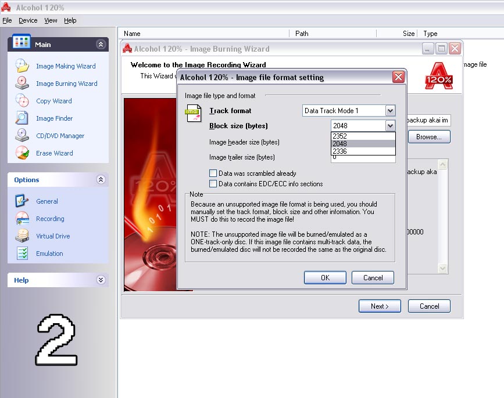Toggle the Block size dropdown arrow
Image resolution: width=504 pixels, height=398 pixels.
[x=390, y=126]
